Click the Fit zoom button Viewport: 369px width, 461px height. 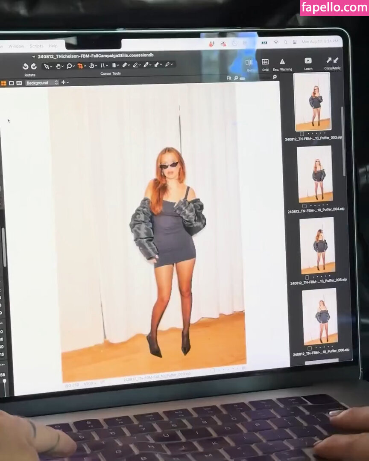[229, 78]
